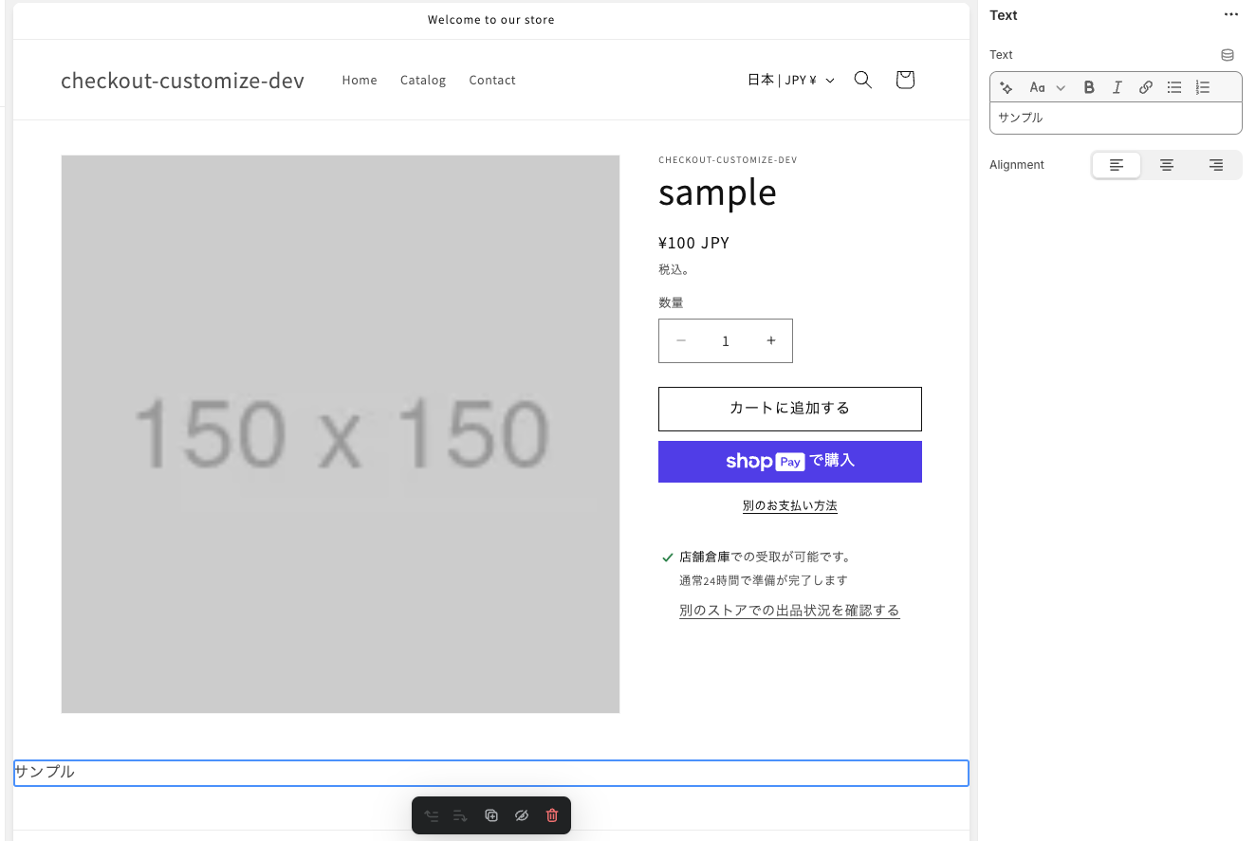
Task: Click the 150 x 150 product image
Action: point(341,434)
